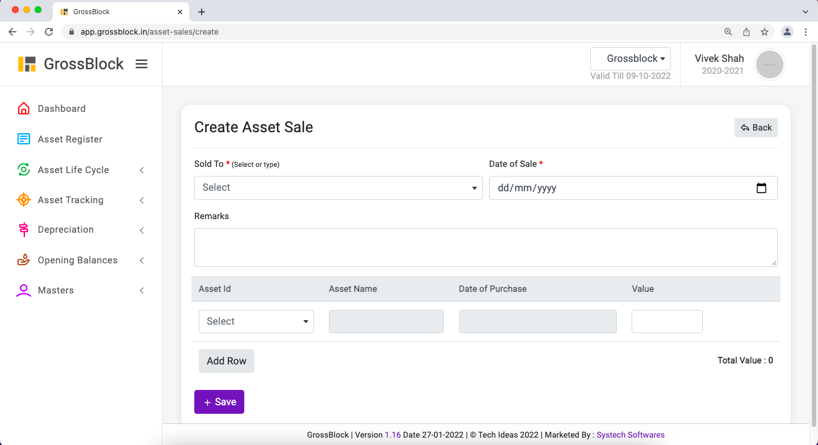Image resolution: width=818 pixels, height=445 pixels.
Task: Open Asset Register from the sidebar
Action: click(x=70, y=139)
